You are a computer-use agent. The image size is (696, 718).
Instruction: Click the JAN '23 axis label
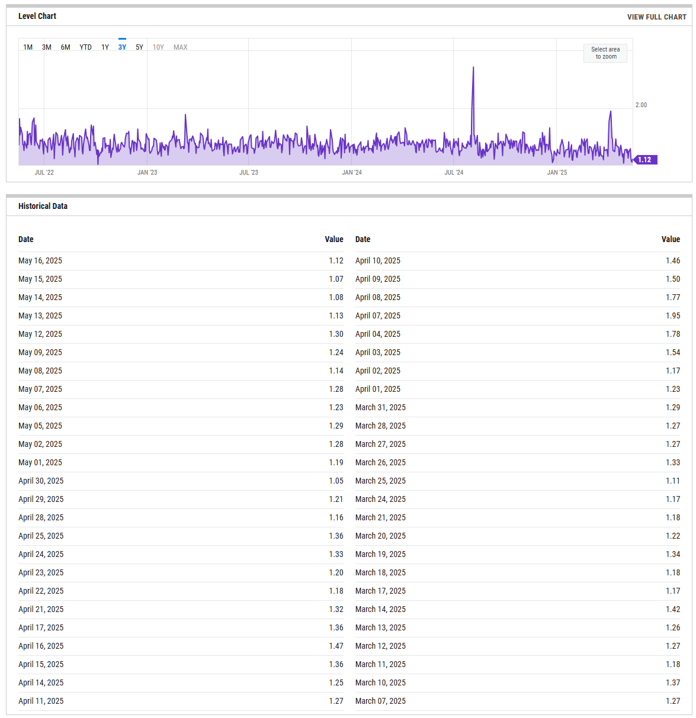pos(147,173)
